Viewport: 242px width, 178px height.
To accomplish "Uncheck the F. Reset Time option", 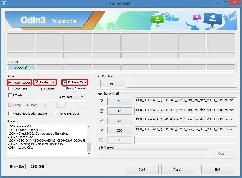I will point(65,82).
